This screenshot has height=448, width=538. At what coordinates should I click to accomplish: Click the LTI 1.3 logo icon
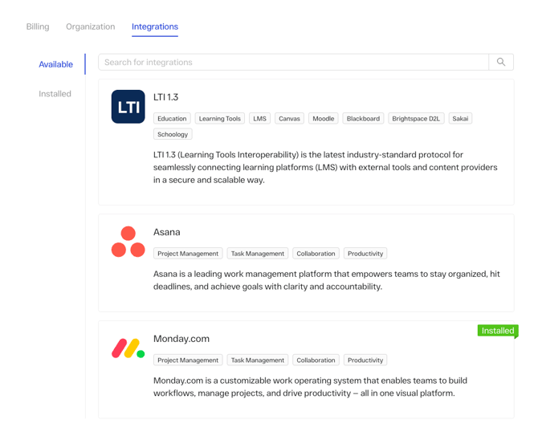click(x=128, y=107)
